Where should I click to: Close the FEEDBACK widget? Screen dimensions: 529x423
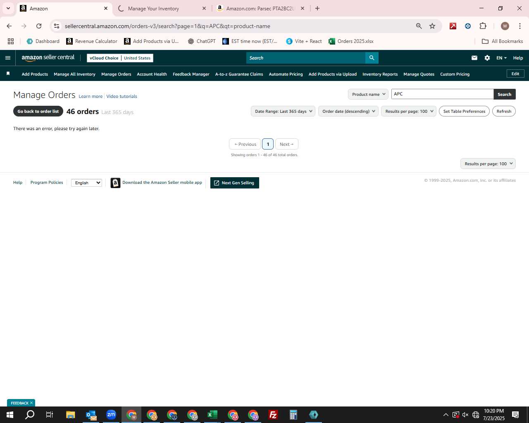click(x=31, y=403)
